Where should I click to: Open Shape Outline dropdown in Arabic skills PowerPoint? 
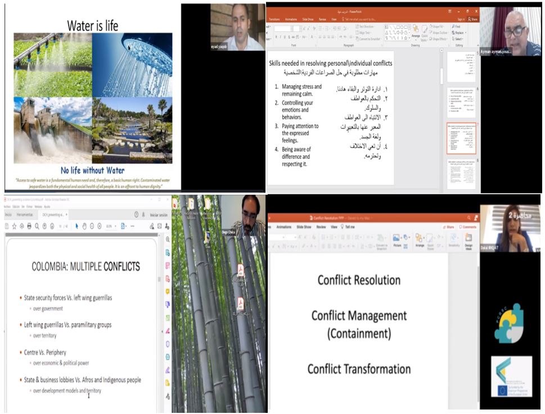point(438,33)
